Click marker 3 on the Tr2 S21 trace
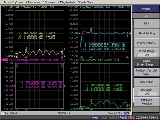 (91, 30)
